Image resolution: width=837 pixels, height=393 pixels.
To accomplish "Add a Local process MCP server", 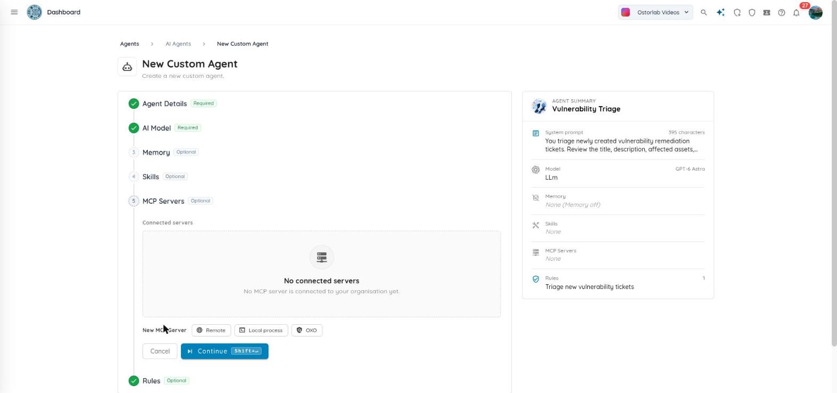I will 261,331.
